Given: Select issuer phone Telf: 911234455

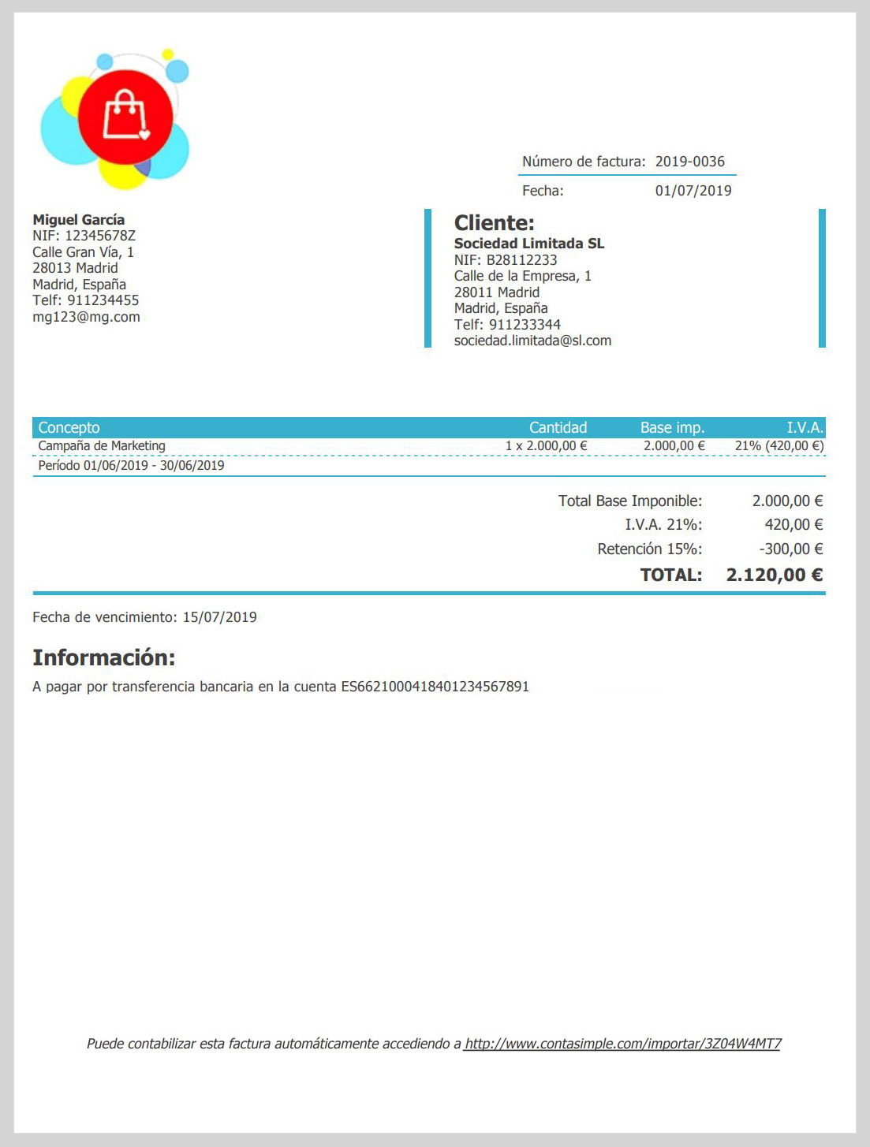Looking at the screenshot, I should pos(86,300).
